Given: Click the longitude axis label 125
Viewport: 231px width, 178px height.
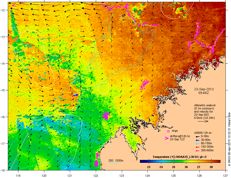Looking at the screenshot, I should tap(174, 175).
